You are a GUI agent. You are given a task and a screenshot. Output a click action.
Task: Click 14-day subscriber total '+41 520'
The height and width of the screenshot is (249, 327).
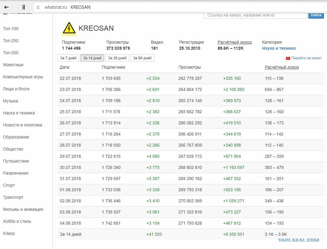[x=154, y=234]
